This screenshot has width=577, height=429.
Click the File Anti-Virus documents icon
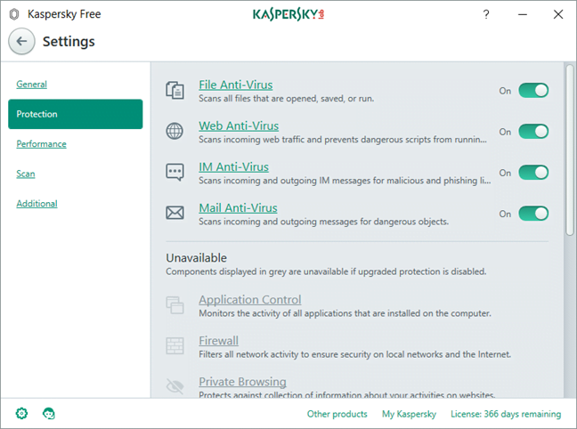tap(175, 91)
